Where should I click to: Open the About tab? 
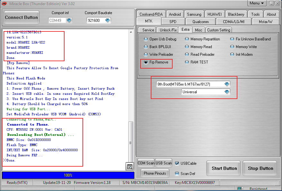point(271,14)
